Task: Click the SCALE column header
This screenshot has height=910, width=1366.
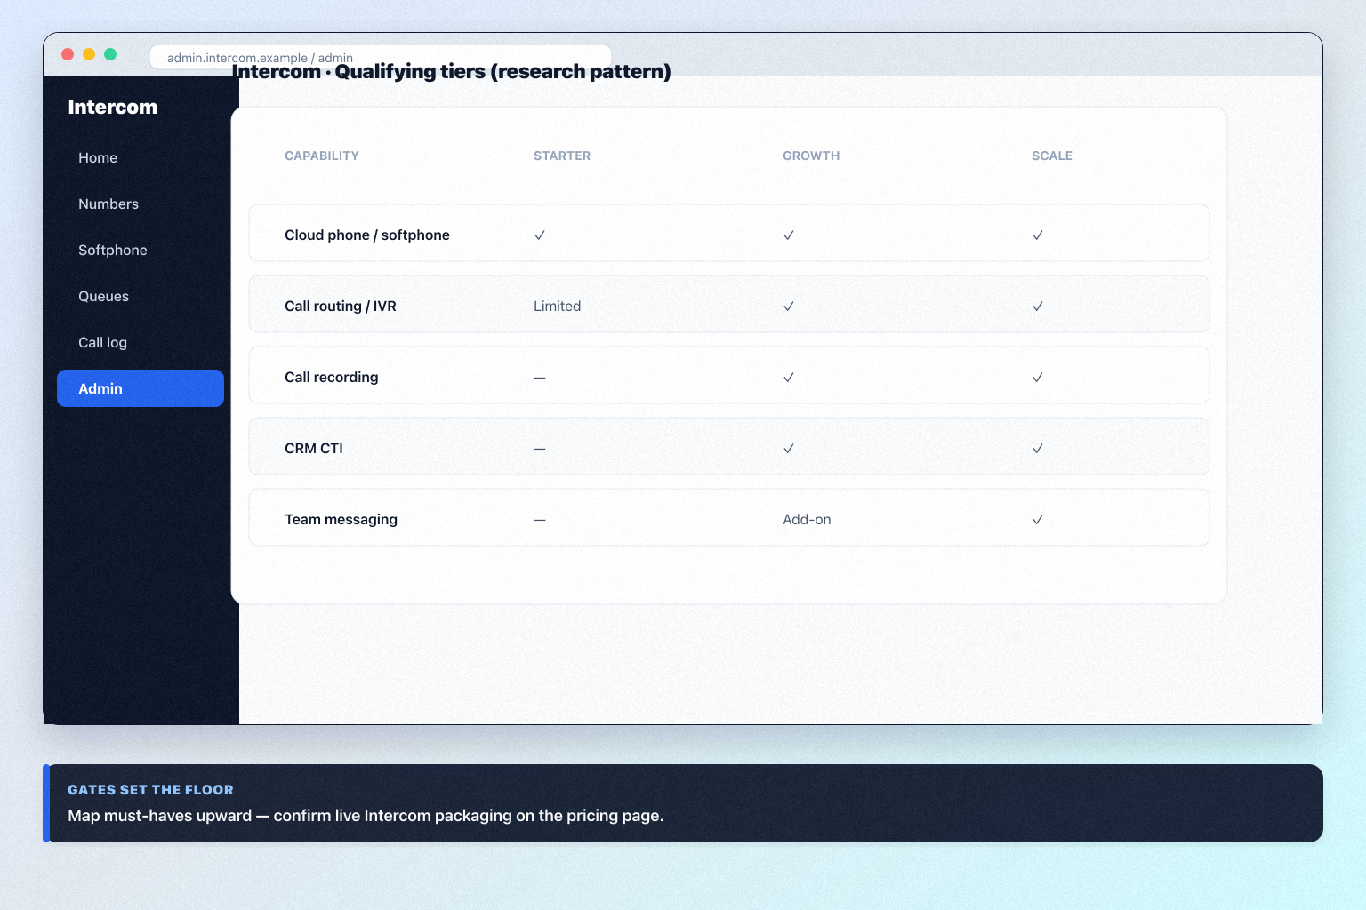Action: tap(1052, 156)
